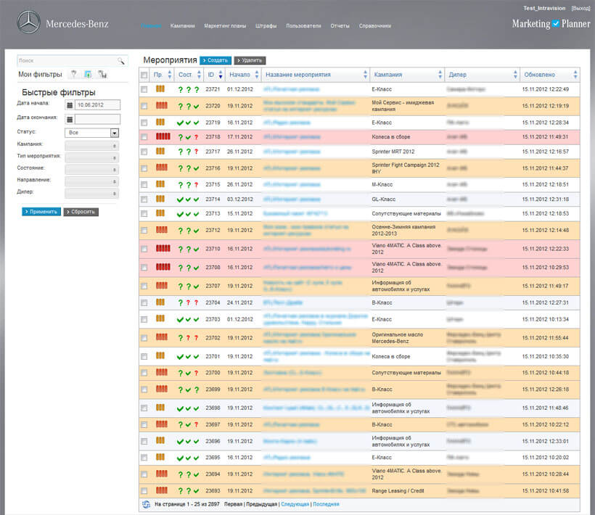595x515 pixels.
Task: Open the Штрафы menu item
Action: tap(266, 26)
